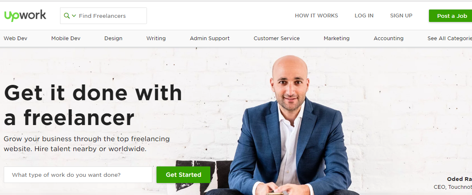The height and width of the screenshot is (195, 472).
Task: Click the Post a Job button
Action: (x=450, y=16)
